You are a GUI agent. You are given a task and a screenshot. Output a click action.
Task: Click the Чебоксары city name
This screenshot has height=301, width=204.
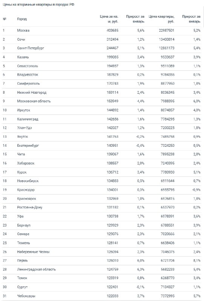[x=26, y=296]
